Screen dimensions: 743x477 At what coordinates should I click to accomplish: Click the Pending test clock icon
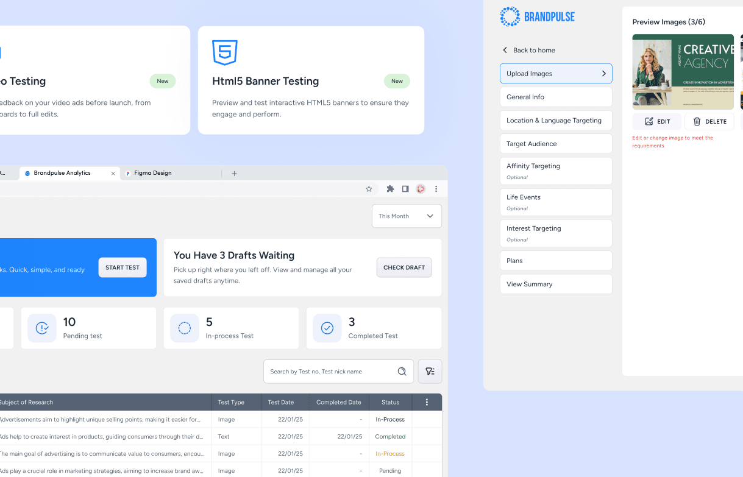pos(42,328)
